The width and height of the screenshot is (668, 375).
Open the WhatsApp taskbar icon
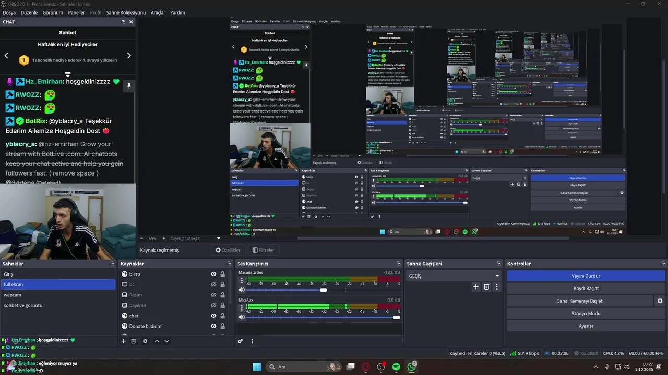tap(412, 367)
